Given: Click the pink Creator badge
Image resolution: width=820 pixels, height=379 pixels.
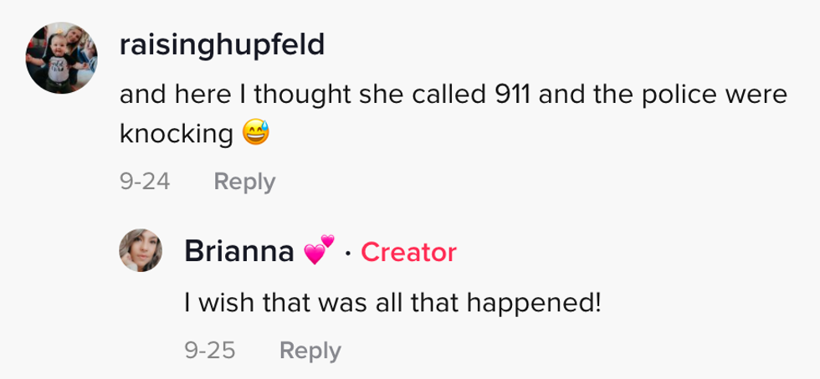Looking at the screenshot, I should pos(408,252).
